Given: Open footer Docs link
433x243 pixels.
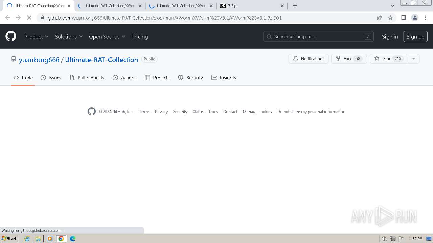Looking at the screenshot, I should tap(213, 112).
